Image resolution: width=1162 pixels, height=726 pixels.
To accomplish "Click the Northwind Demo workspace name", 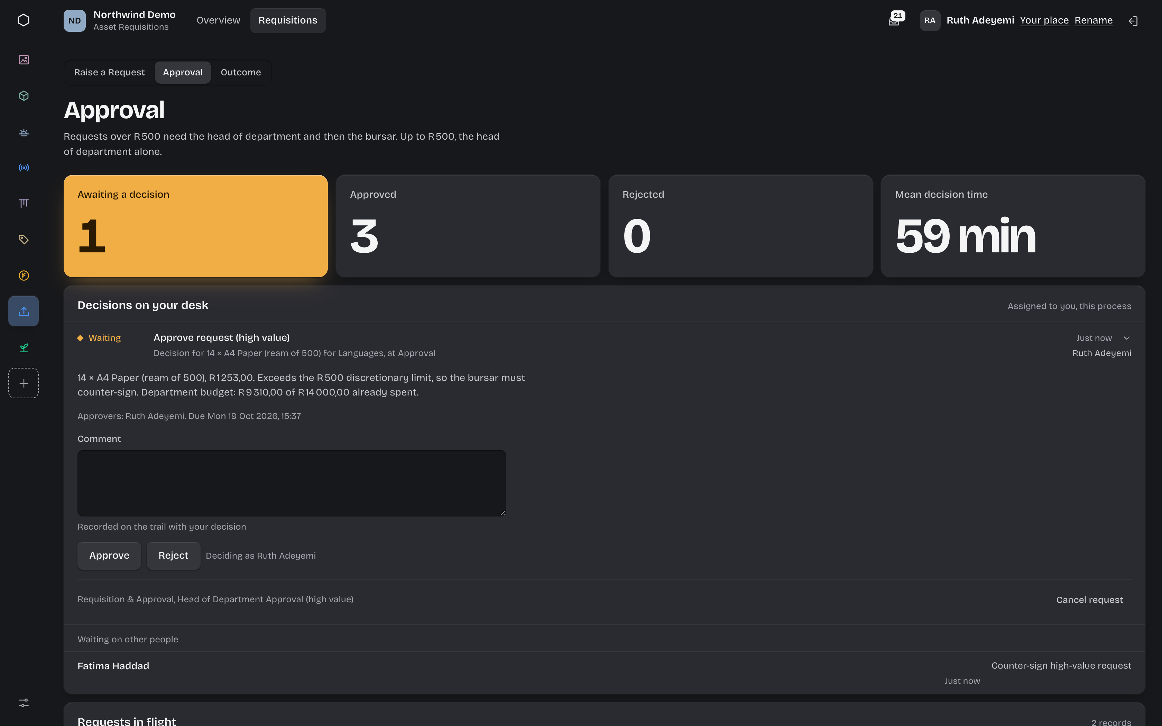I will click(135, 15).
